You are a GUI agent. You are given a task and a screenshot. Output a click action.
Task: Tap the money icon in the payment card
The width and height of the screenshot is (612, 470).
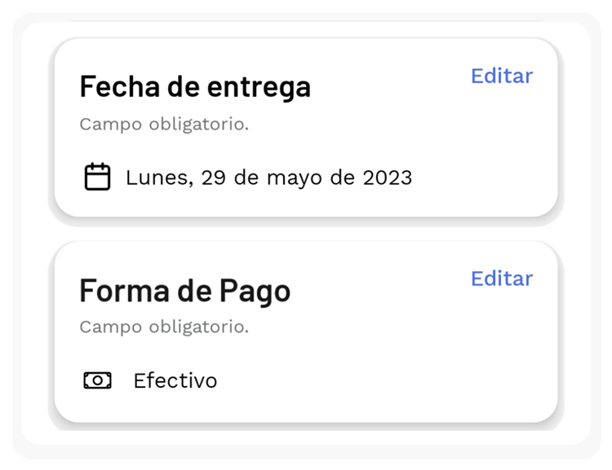point(98,380)
